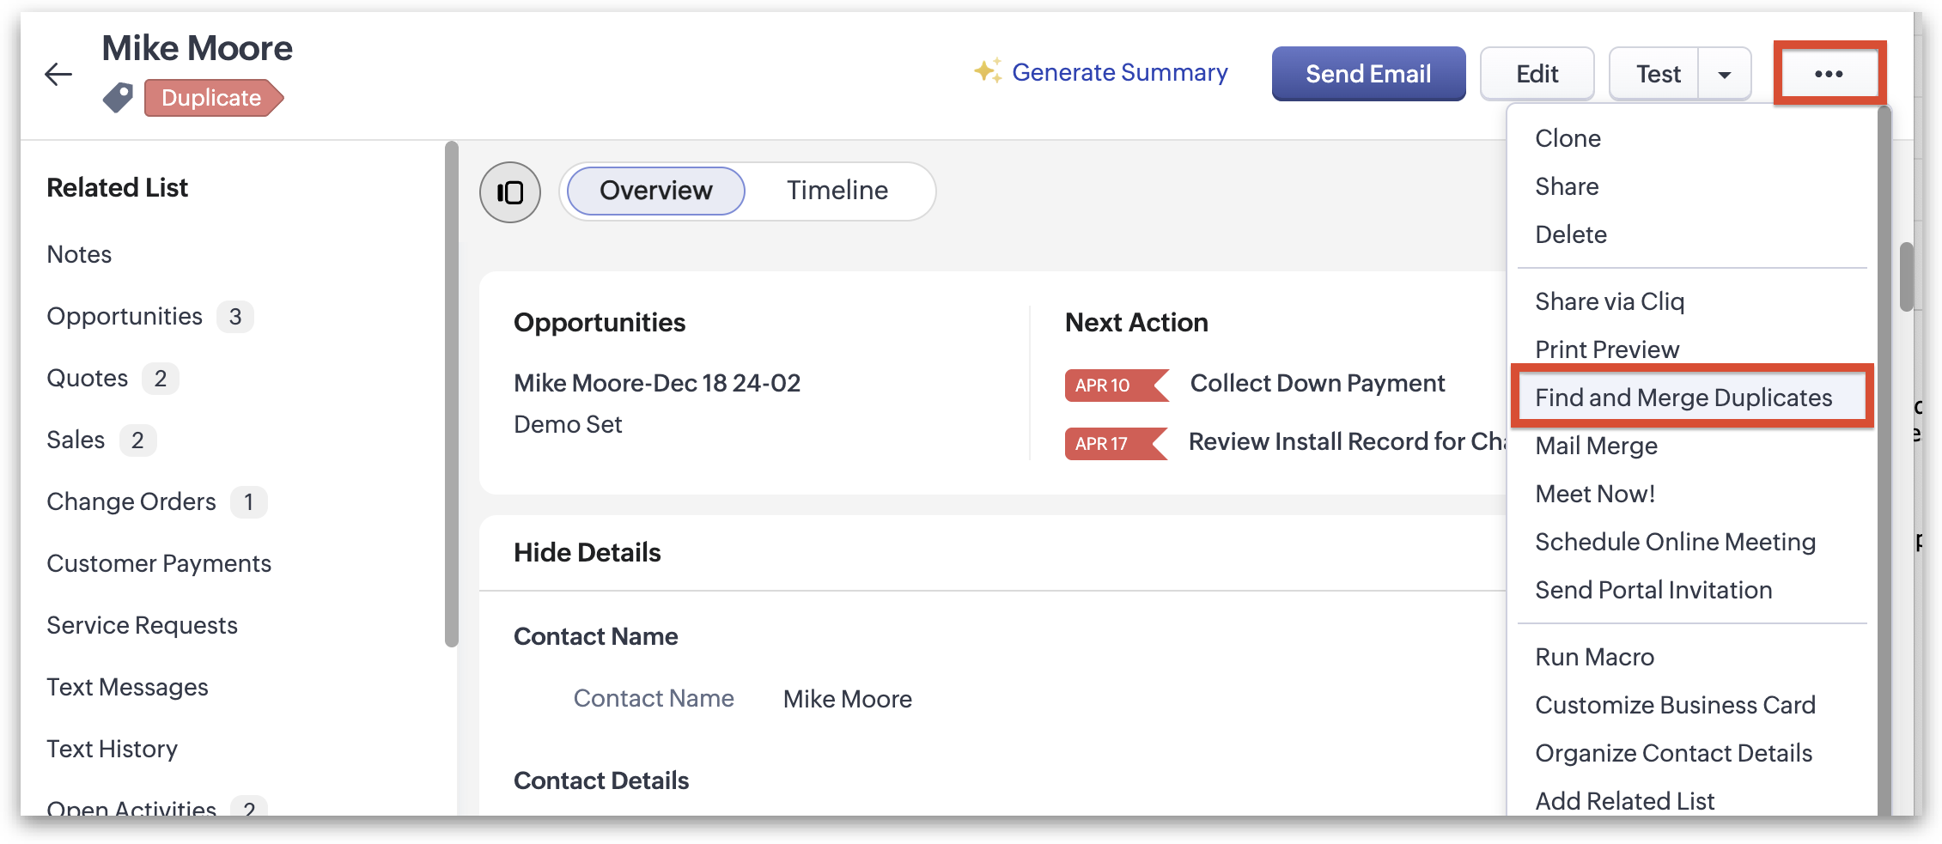Viewport: 1942px width, 844px height.
Task: Open Opportunities in the Related List
Action: click(125, 317)
